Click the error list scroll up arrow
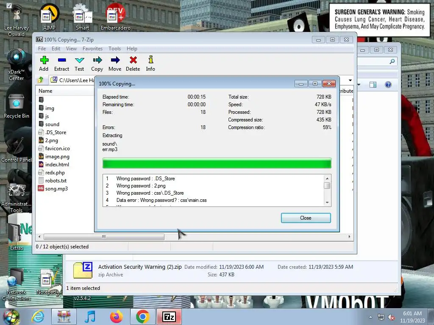434x325 pixels. point(327,178)
